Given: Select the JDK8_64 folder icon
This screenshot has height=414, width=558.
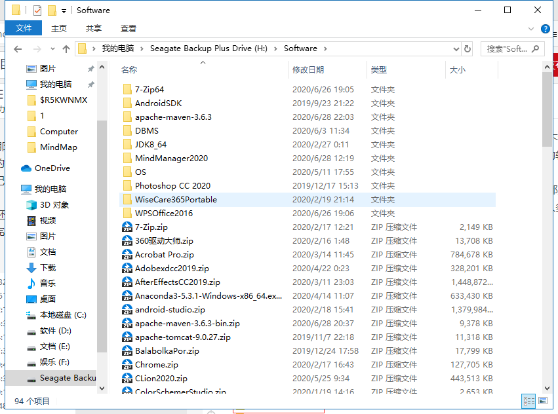Looking at the screenshot, I should tap(127, 145).
